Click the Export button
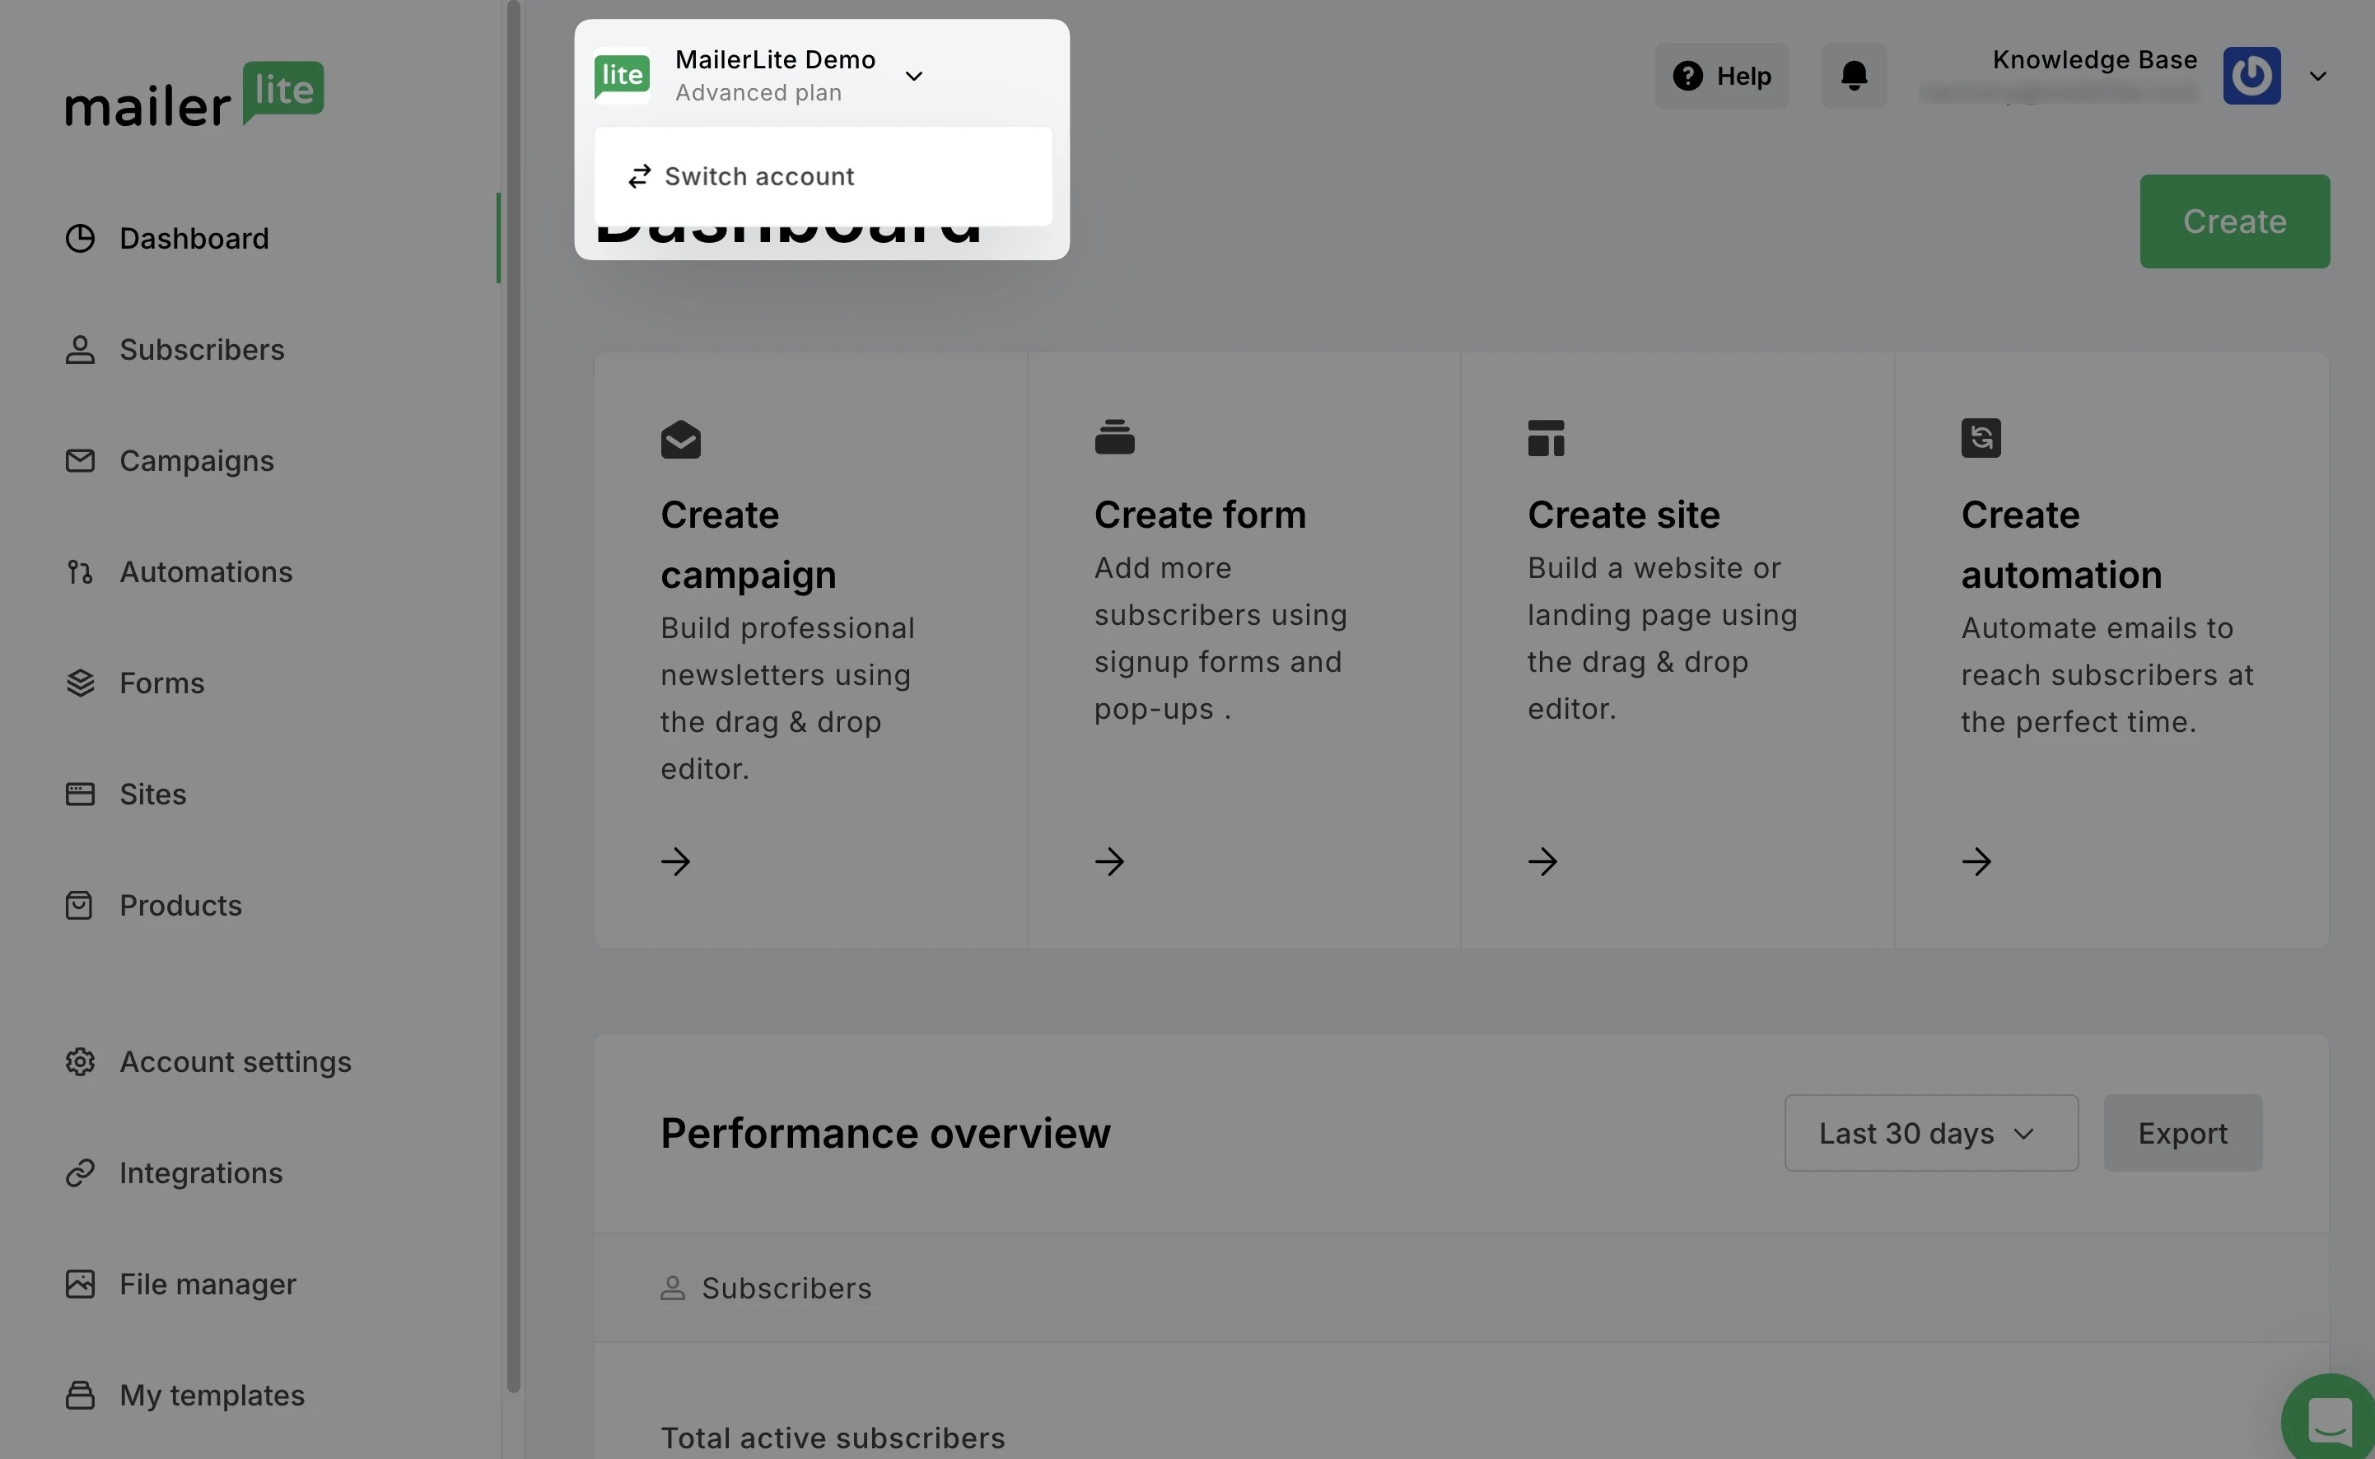Screen dimensions: 2375x1459 [x=2183, y=1133]
